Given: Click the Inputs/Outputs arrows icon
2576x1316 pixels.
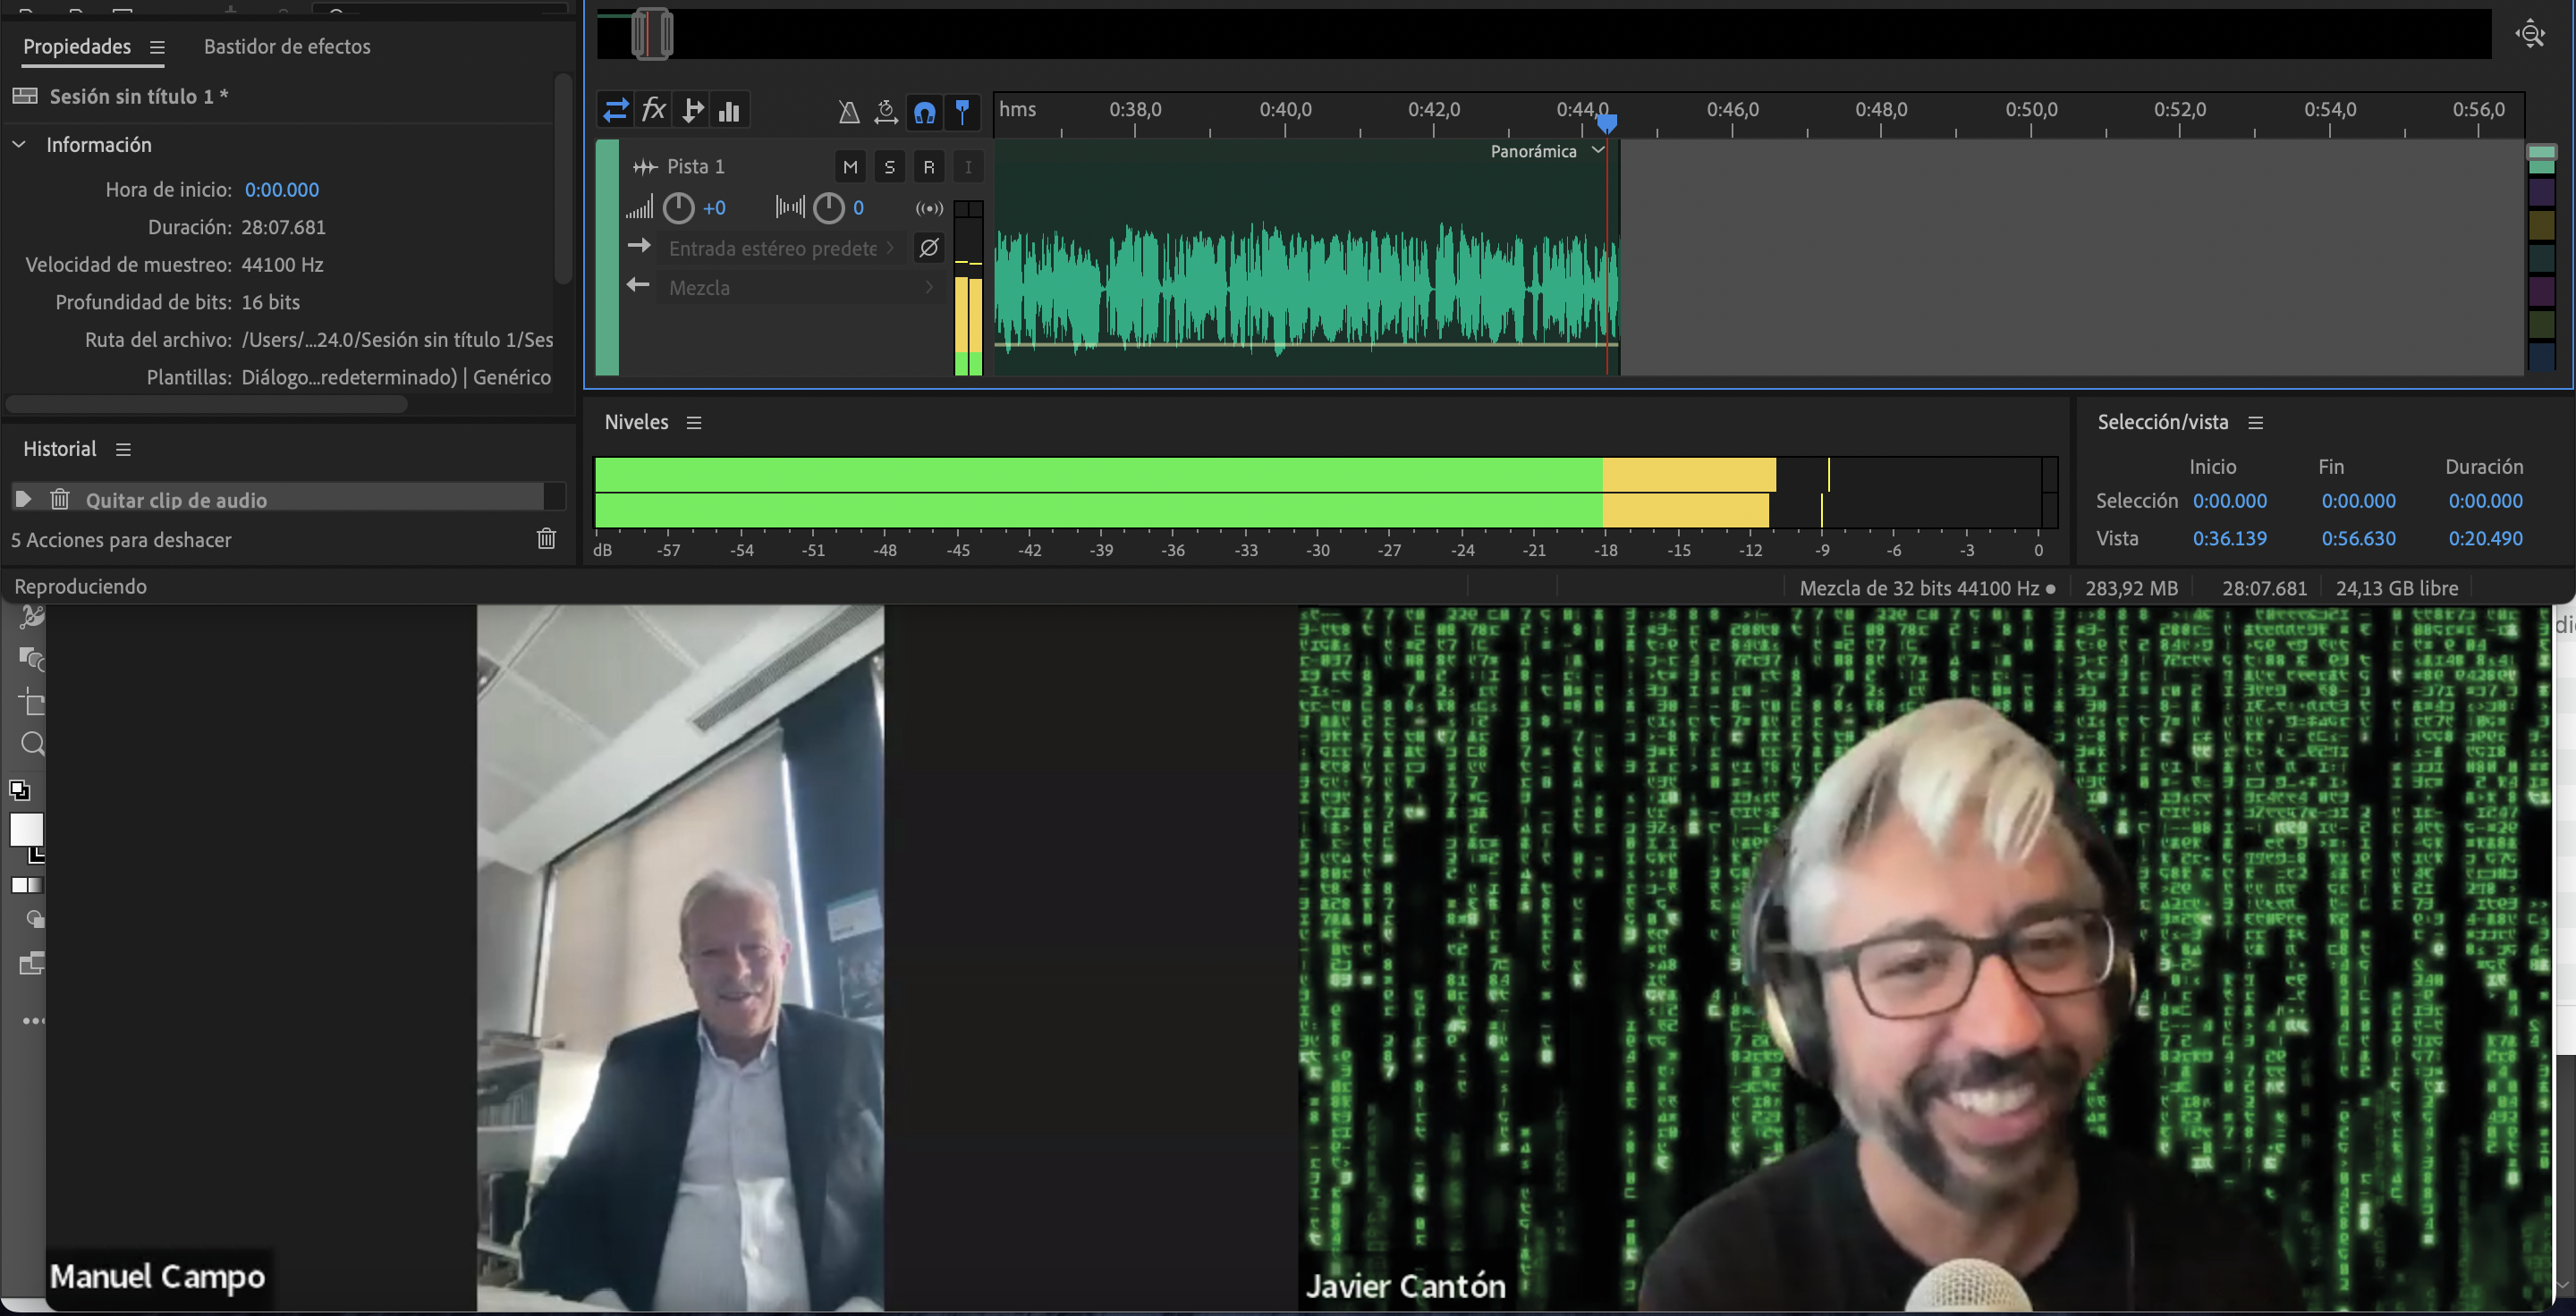Looking at the screenshot, I should click(616, 110).
